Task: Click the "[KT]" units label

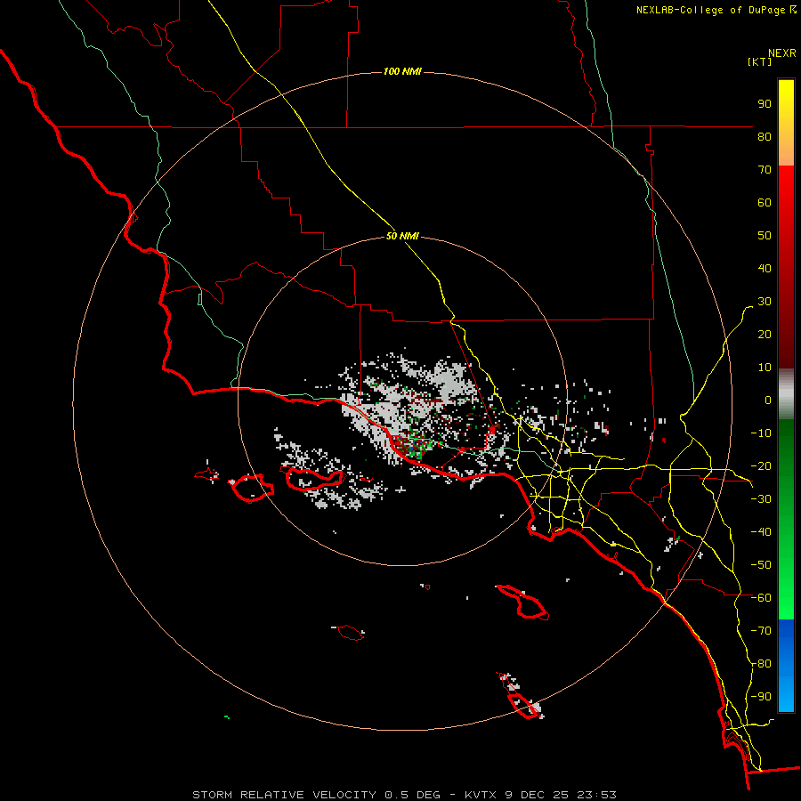Action: click(759, 61)
